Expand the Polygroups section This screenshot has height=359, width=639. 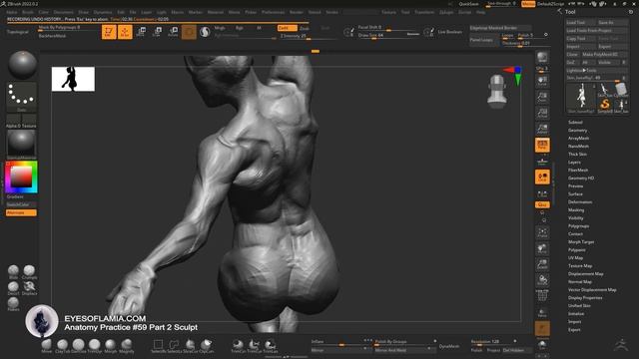(x=579, y=226)
